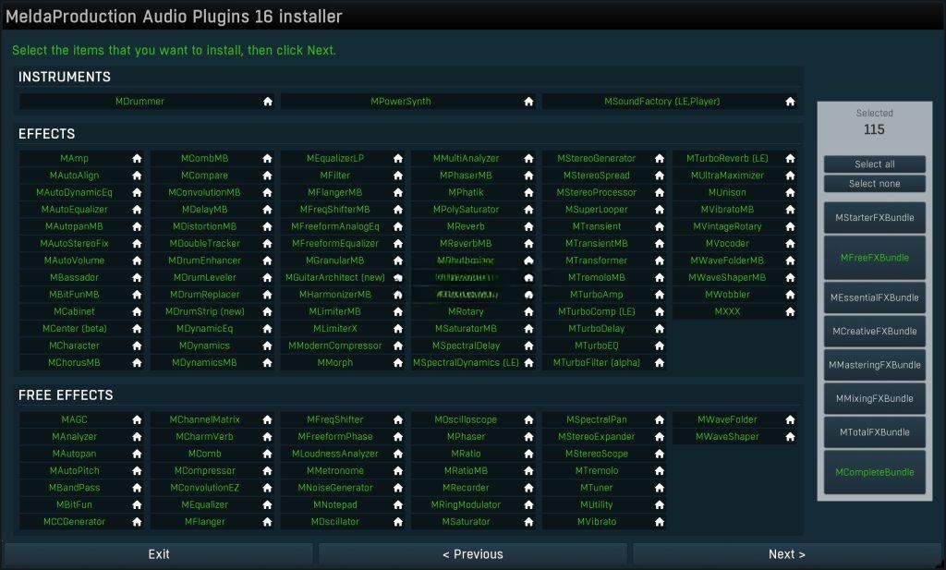Exit the installer

point(159,554)
